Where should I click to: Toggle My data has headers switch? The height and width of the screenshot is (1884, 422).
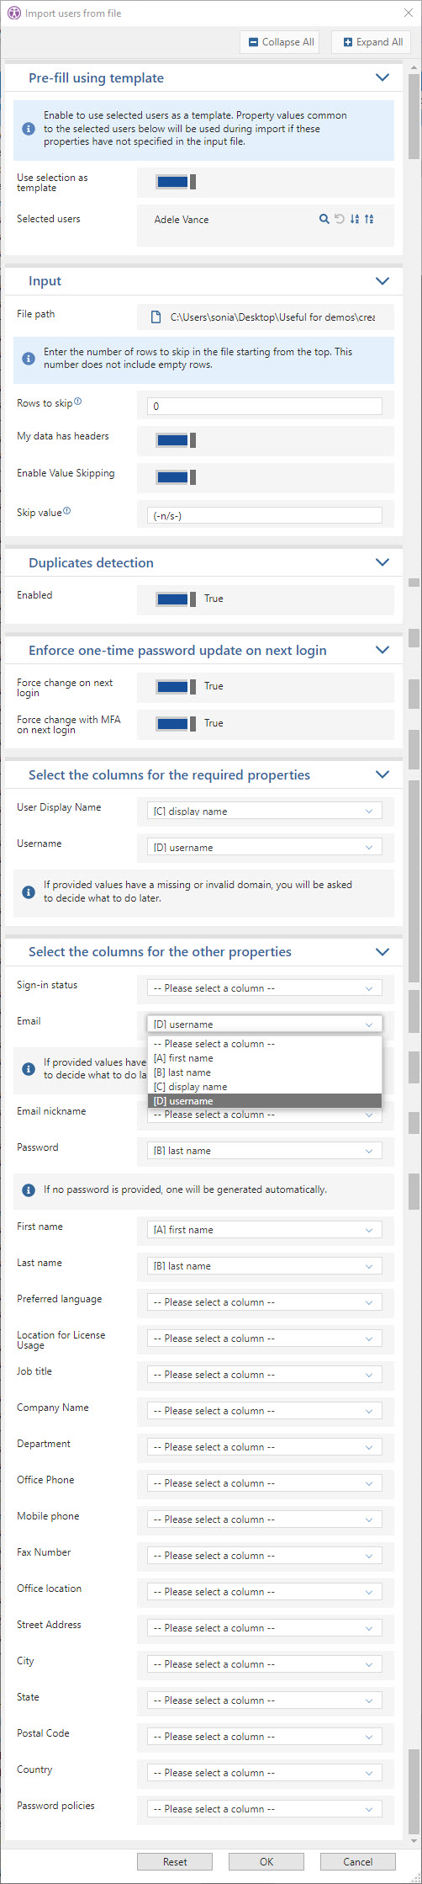click(x=177, y=440)
